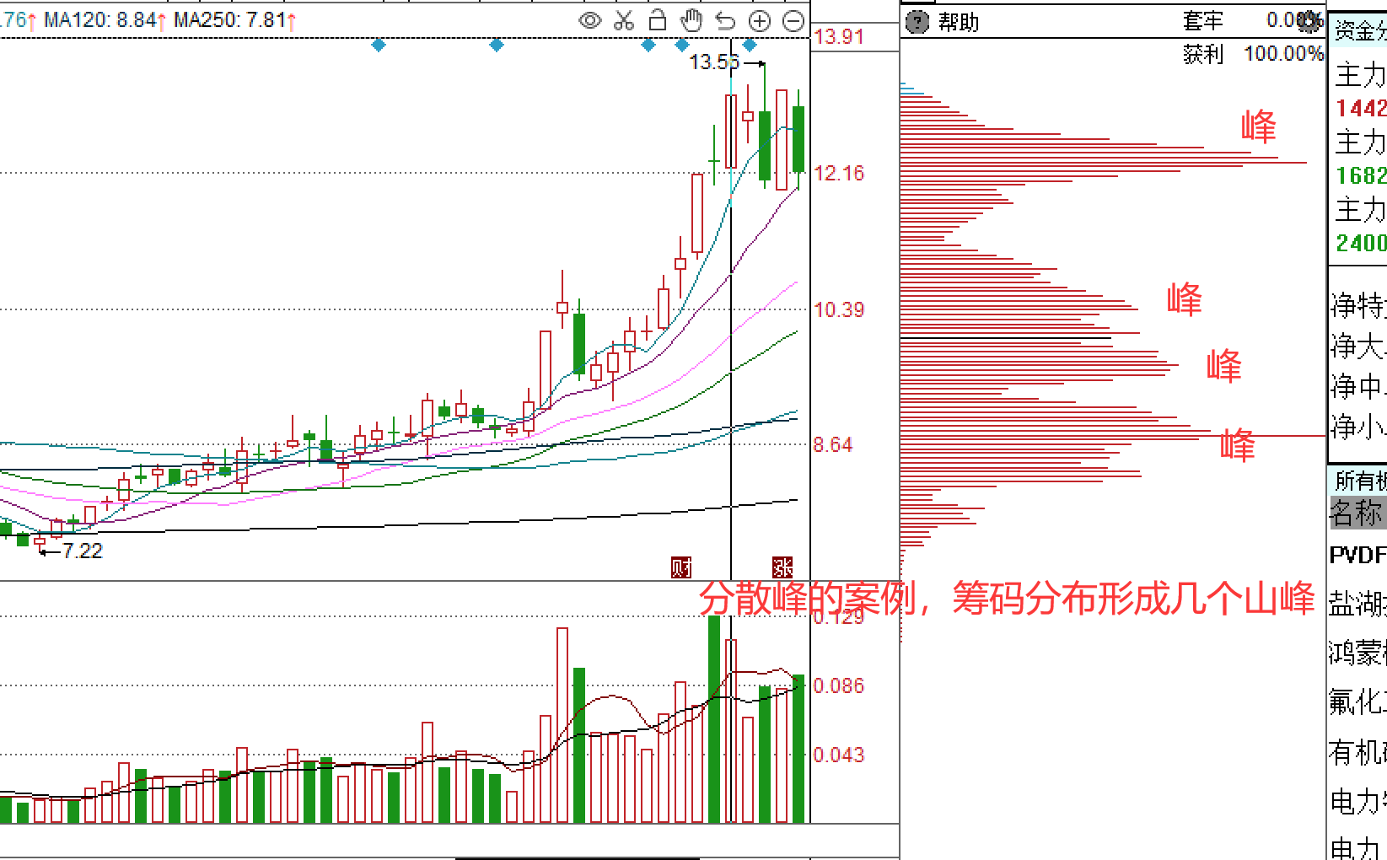Select PVDF concept in the list
Viewport: 1387px width, 860px height.
point(1357,555)
